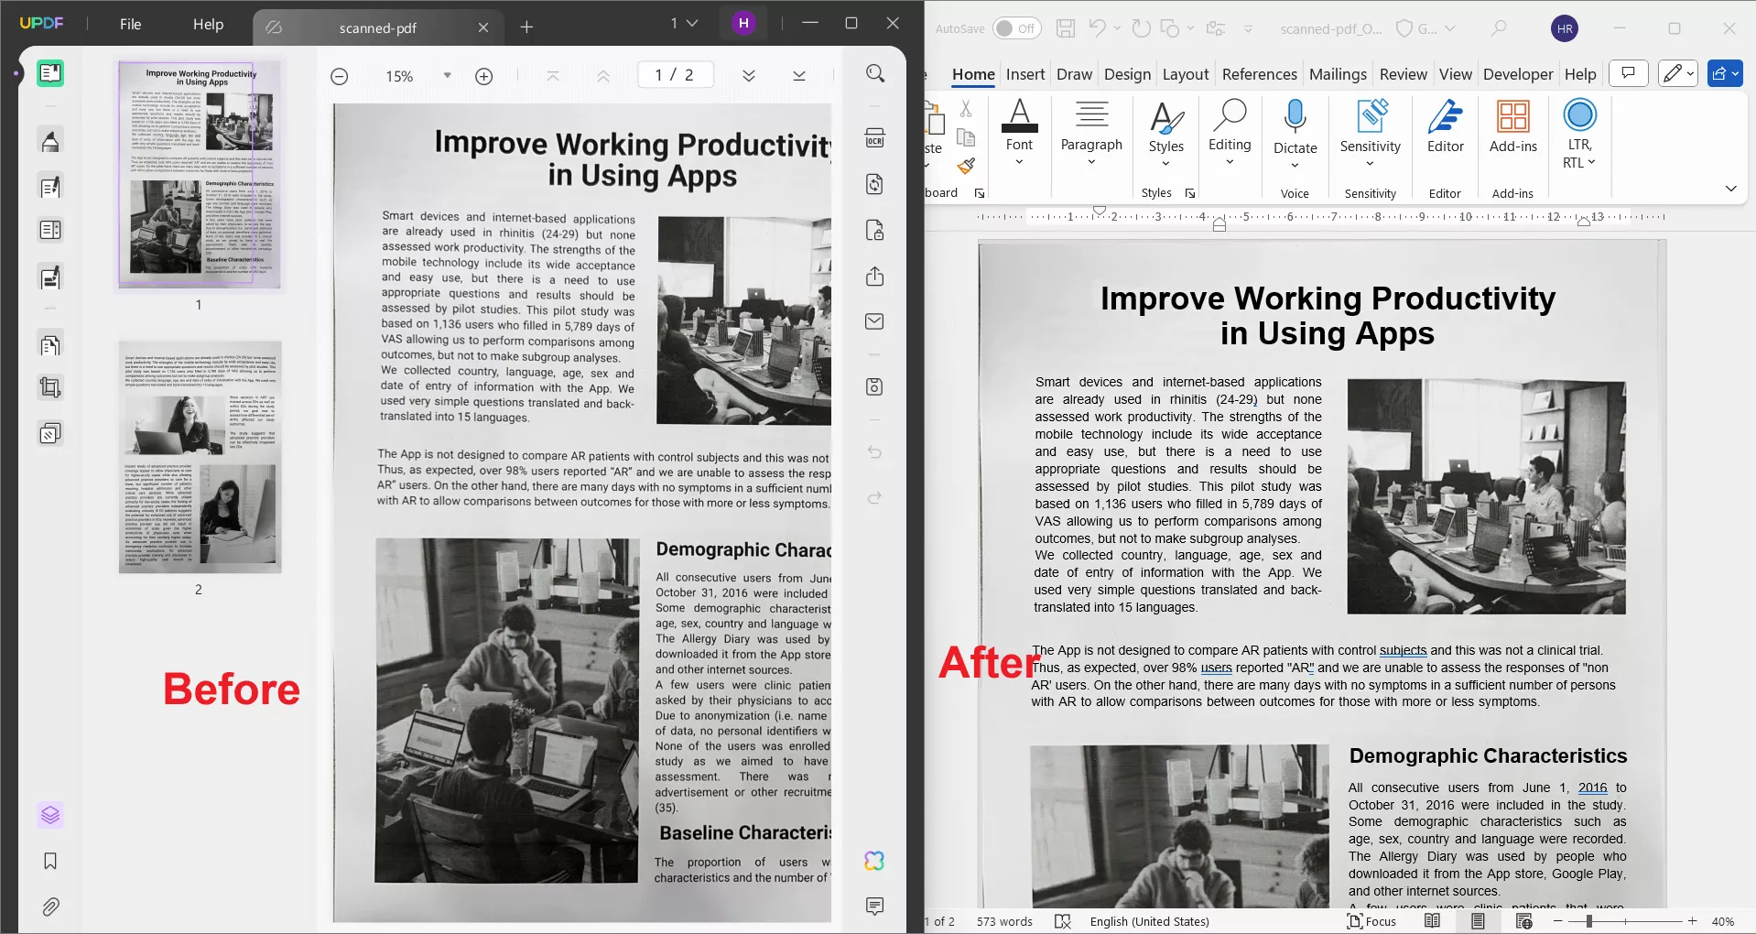Screen dimensions: 1756x934
Task: Open the Crop Pages tool in UPDF sidebar
Action: 50,388
